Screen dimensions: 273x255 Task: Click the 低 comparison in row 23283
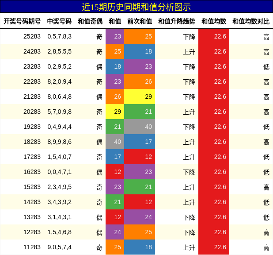tap(266, 67)
